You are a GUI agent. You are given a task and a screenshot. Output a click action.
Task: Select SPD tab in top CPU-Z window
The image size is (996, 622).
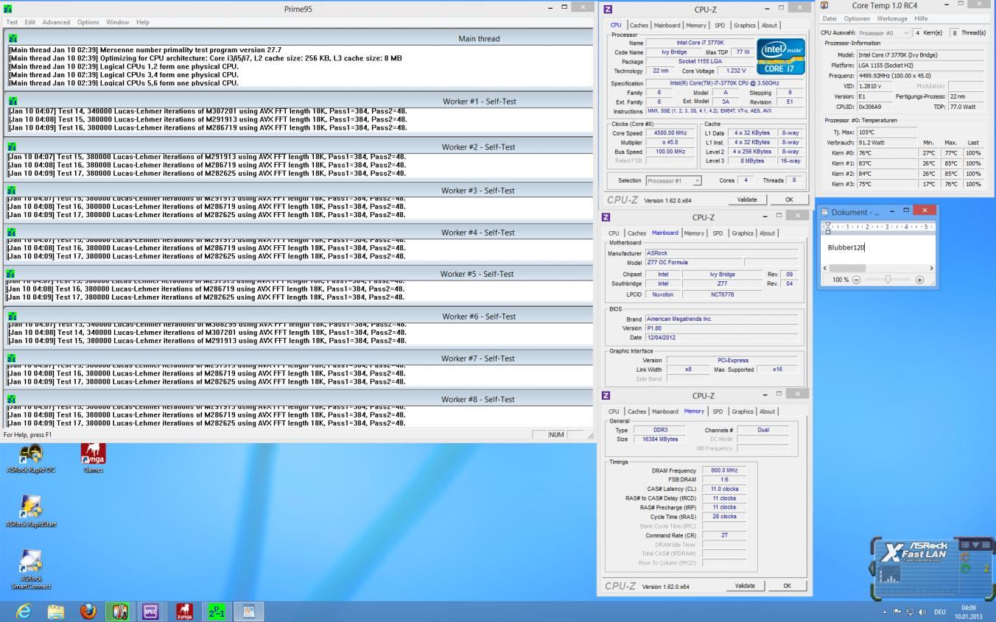coord(720,25)
